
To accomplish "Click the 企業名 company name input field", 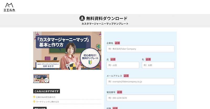I will 140,49.
